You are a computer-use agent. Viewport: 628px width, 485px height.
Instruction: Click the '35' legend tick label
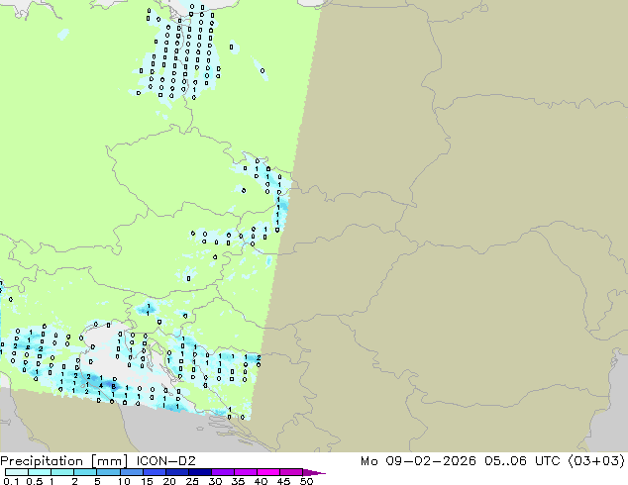click(238, 481)
